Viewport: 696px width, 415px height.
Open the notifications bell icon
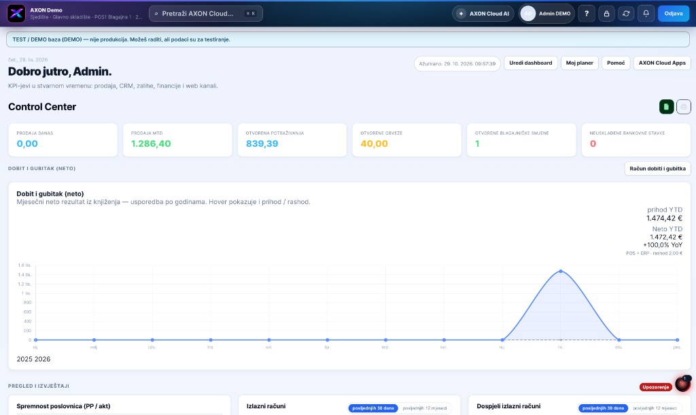coord(646,14)
